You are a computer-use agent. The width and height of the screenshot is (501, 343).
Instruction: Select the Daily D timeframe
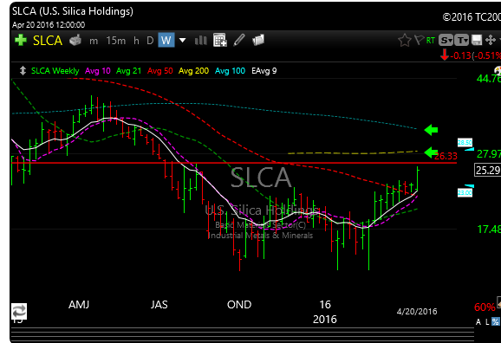[150, 41]
